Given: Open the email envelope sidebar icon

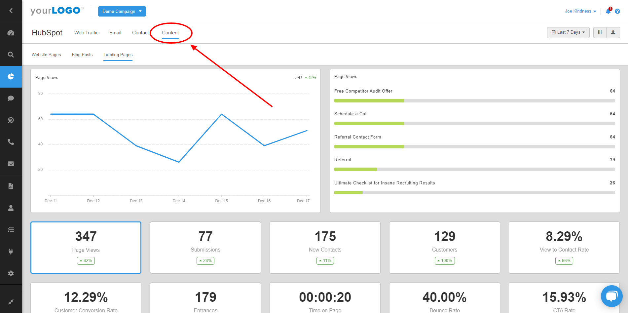Looking at the screenshot, I should coord(11,164).
